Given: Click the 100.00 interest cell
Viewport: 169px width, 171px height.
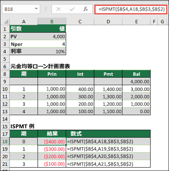Looking at the screenshot, I should point(80,112).
